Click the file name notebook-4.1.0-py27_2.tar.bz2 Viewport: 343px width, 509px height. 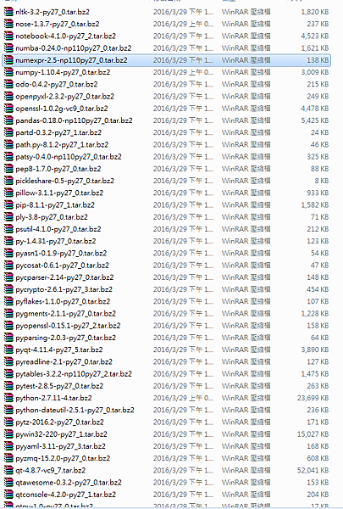point(65,36)
